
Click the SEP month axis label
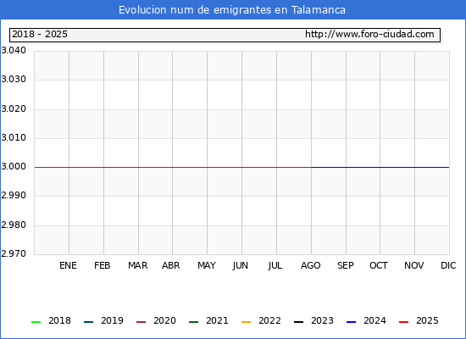coord(346,265)
